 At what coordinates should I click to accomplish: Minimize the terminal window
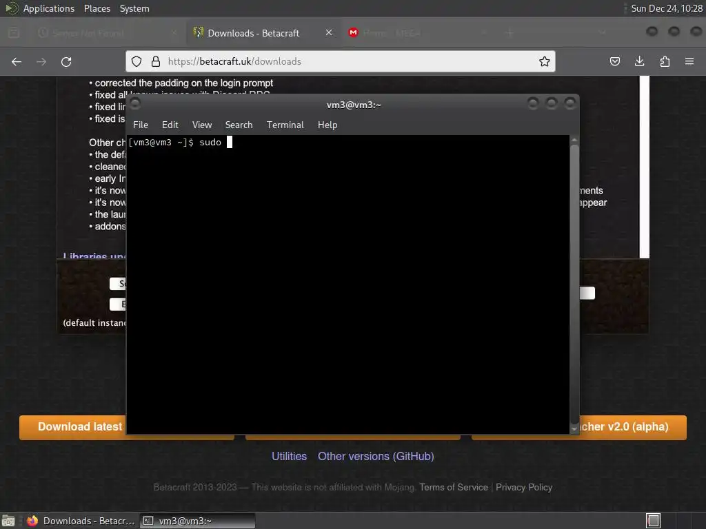pyautogui.click(x=533, y=104)
